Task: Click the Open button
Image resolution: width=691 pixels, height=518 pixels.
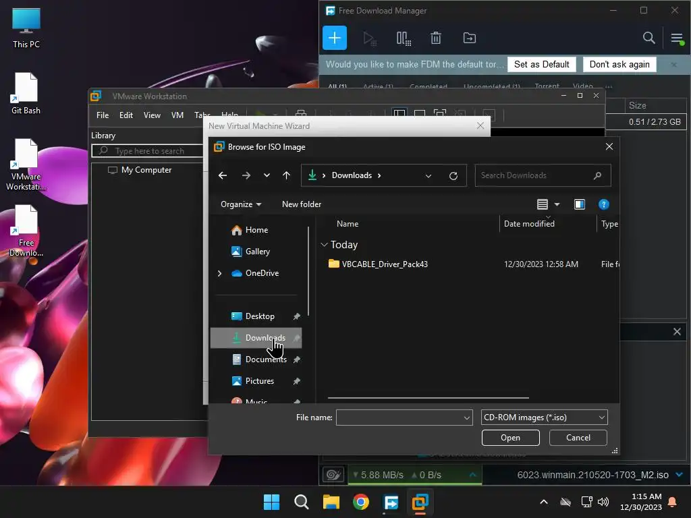Action: coord(510,438)
